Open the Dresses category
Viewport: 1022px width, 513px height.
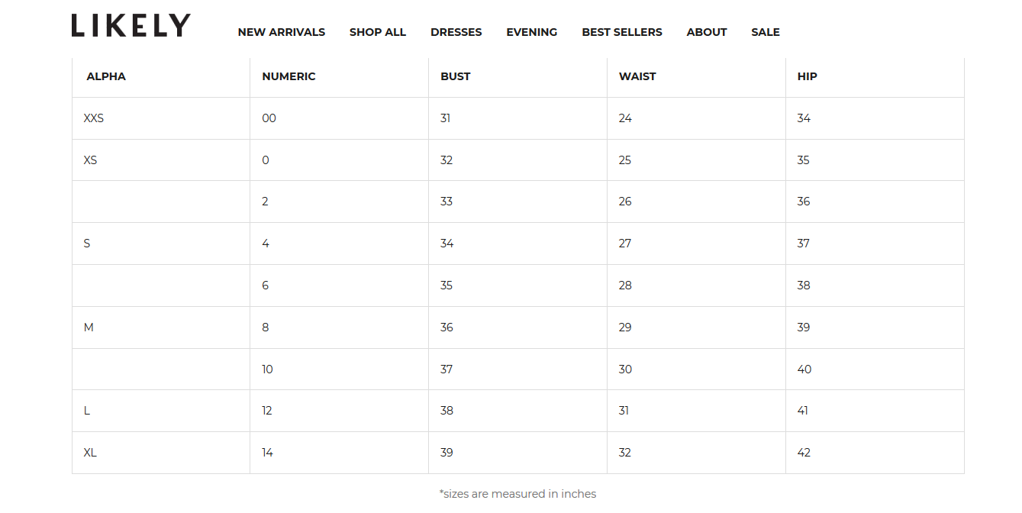click(x=456, y=32)
